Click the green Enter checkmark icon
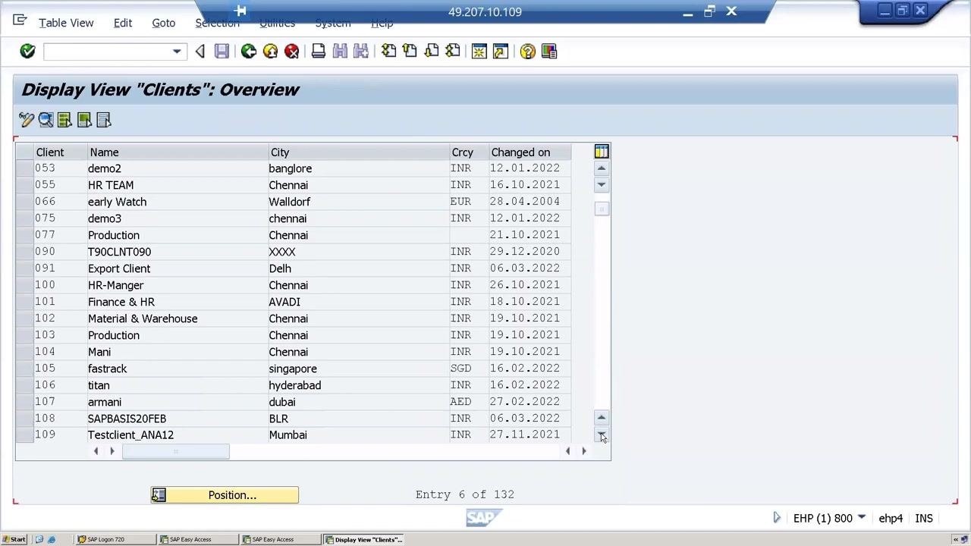This screenshot has width=971, height=546. pos(27,51)
